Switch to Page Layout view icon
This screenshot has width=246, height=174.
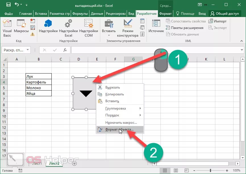[176, 170]
